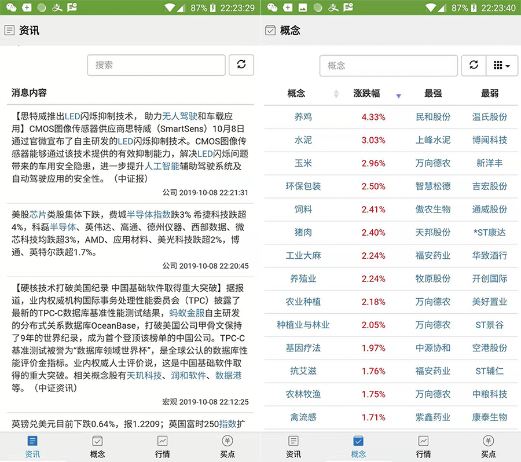
Task: Tap the checkbox icon beside the 概念 header title
Action: pyautogui.click(x=270, y=30)
